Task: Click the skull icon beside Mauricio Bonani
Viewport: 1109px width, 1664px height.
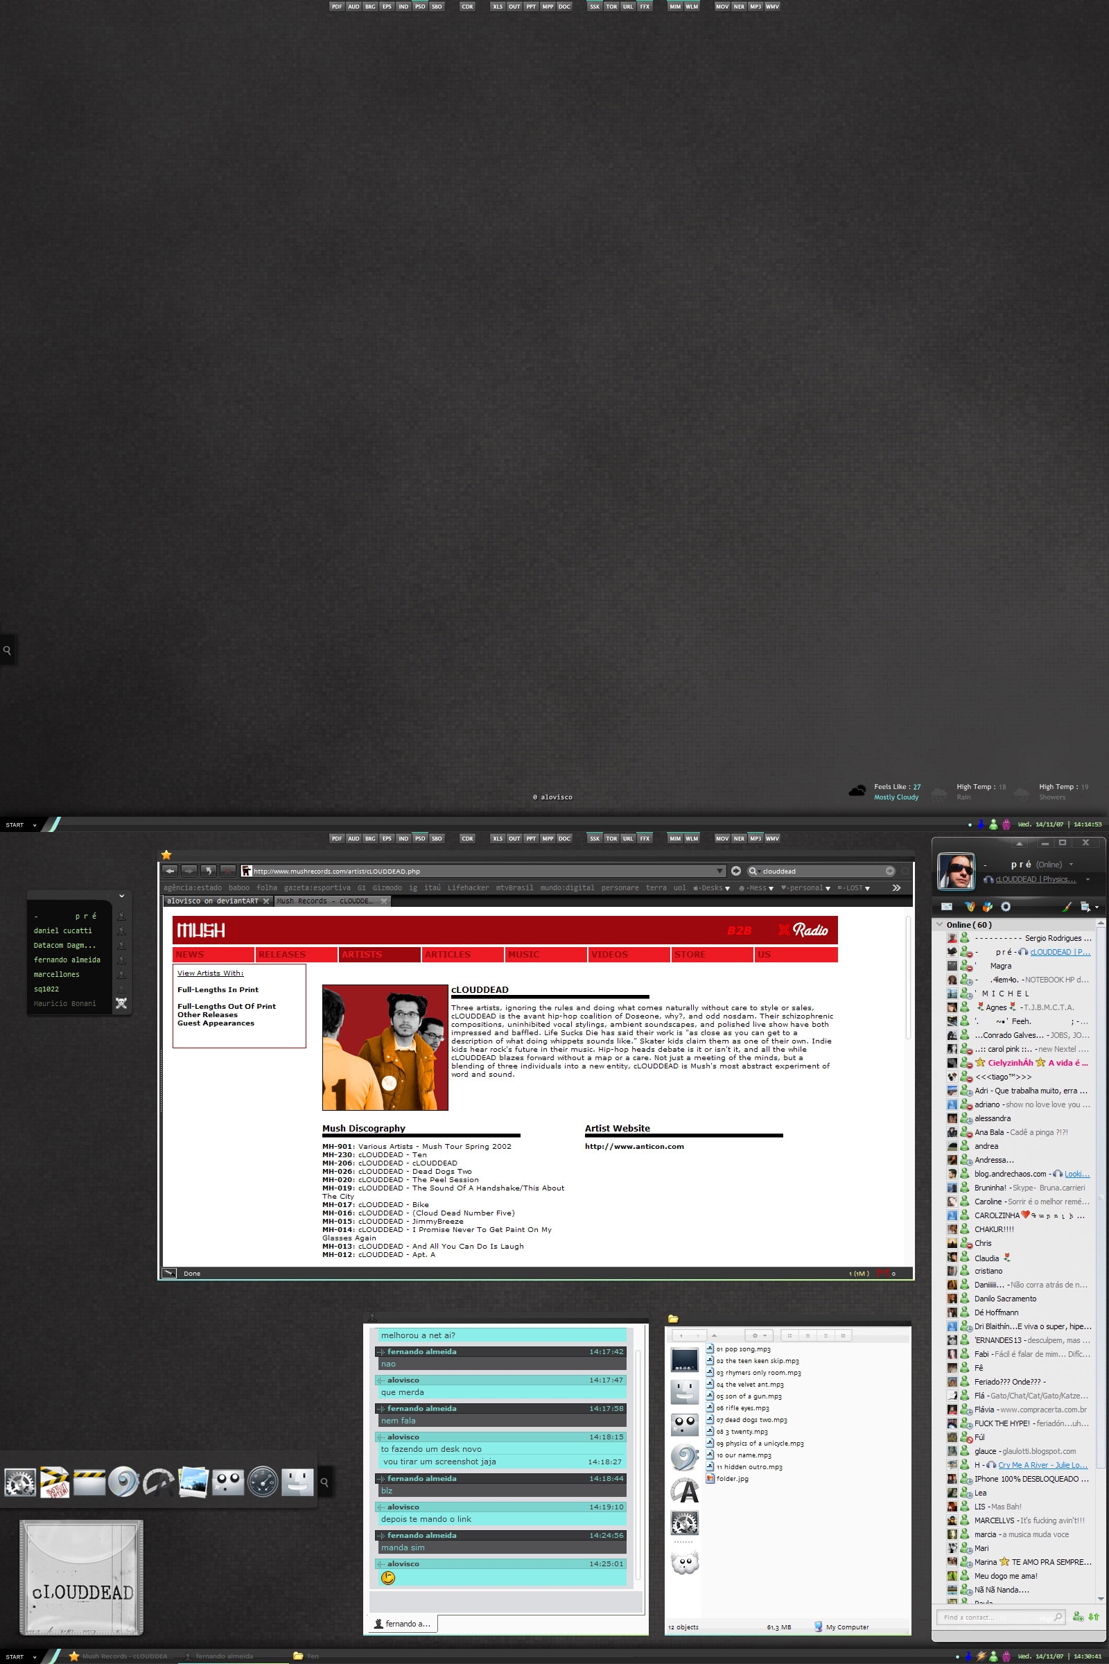Action: click(x=121, y=1003)
